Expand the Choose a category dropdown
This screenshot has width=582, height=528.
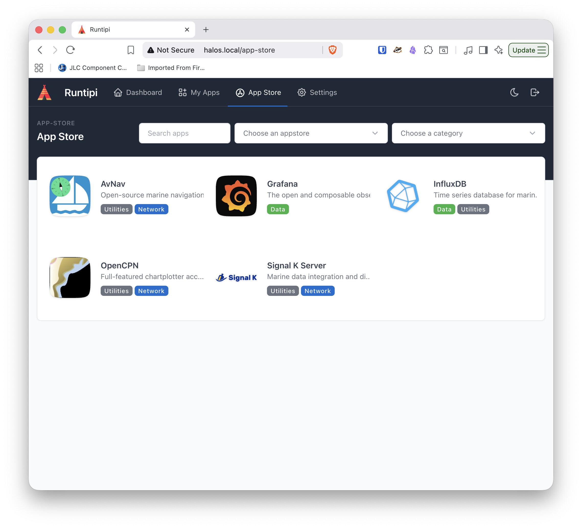pyautogui.click(x=468, y=133)
